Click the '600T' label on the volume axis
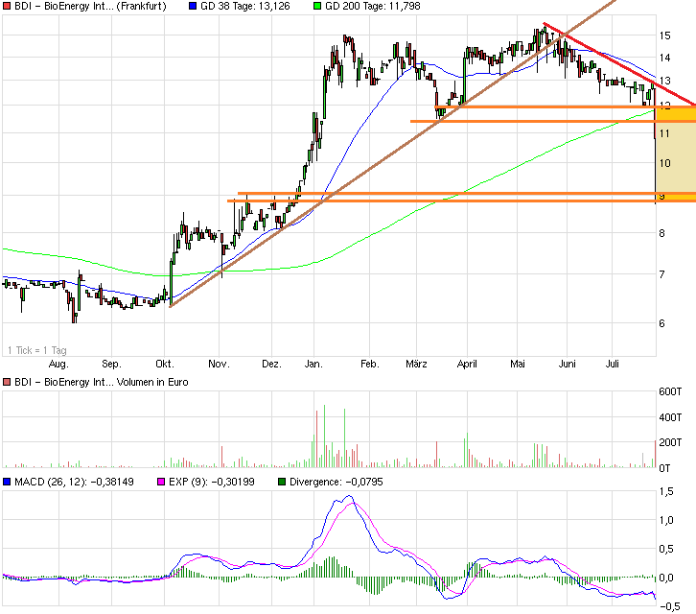 tap(668, 391)
